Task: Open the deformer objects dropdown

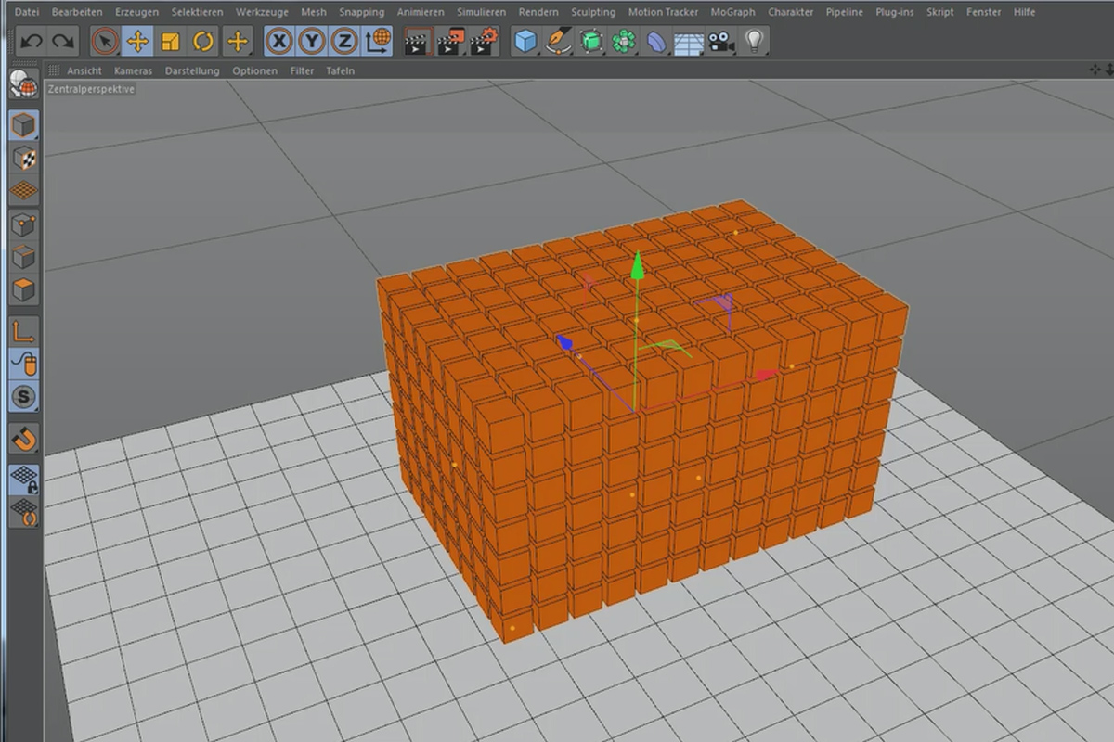Action: 656,41
